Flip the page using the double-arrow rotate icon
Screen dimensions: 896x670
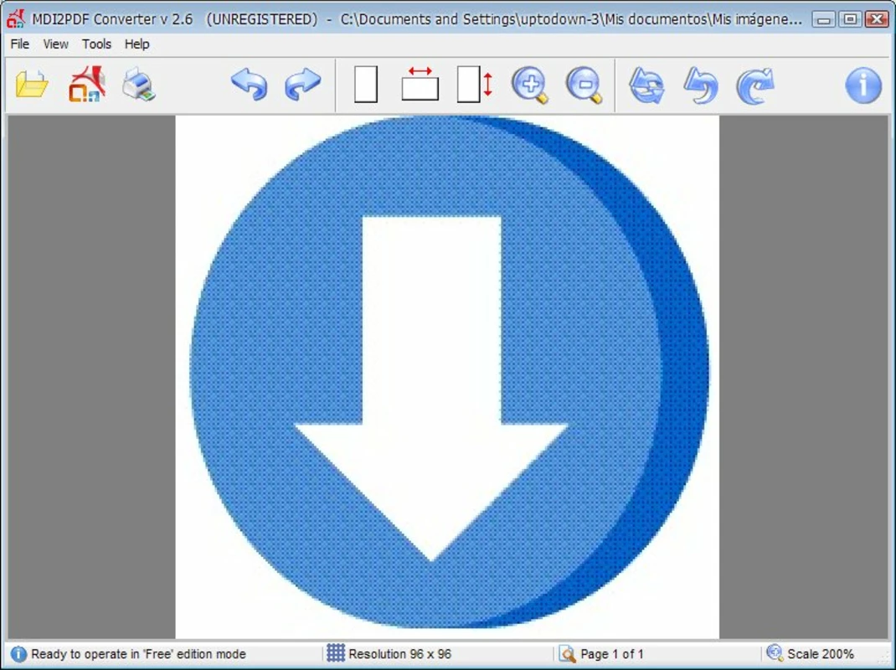coord(646,85)
